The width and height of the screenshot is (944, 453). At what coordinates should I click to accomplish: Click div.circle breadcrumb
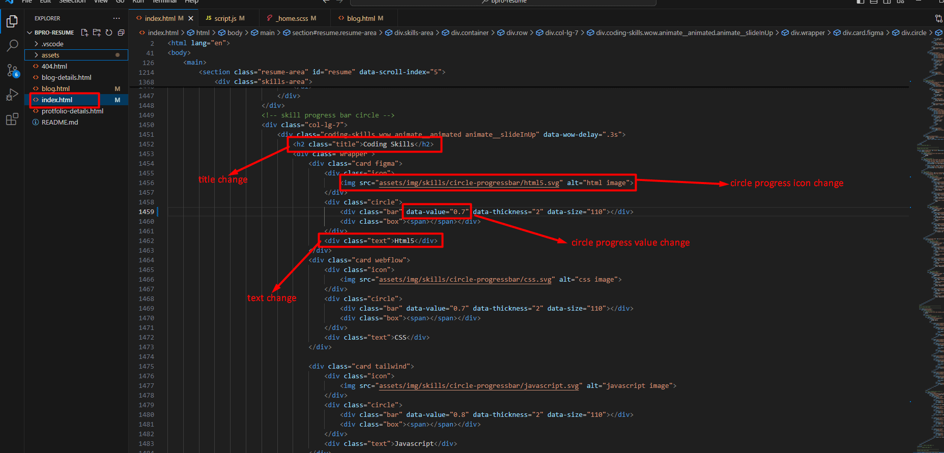tap(909, 33)
